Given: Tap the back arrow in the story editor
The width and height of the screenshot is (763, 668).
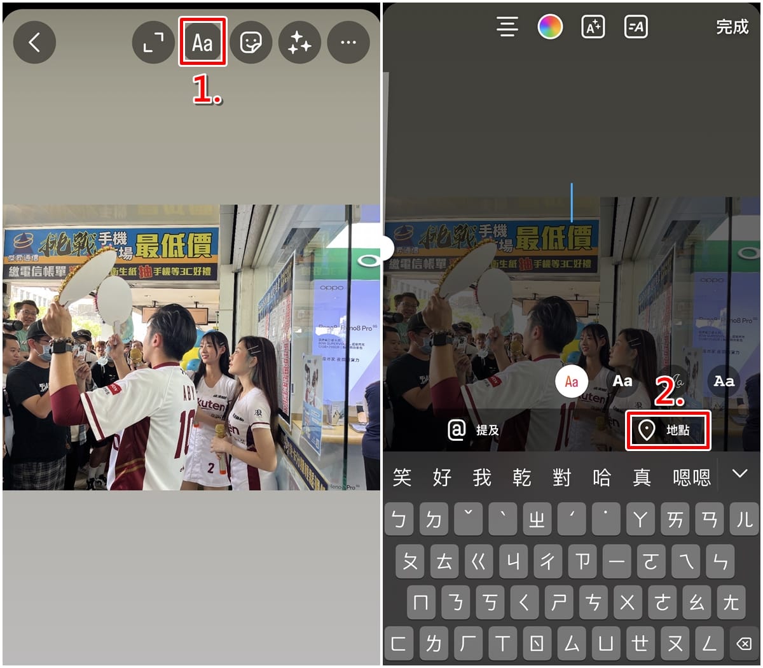Looking at the screenshot, I should [x=34, y=43].
